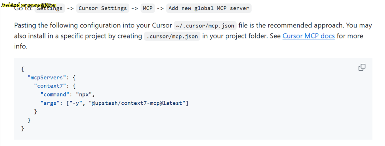Click the Settings inline code label

[x=50, y=8]
